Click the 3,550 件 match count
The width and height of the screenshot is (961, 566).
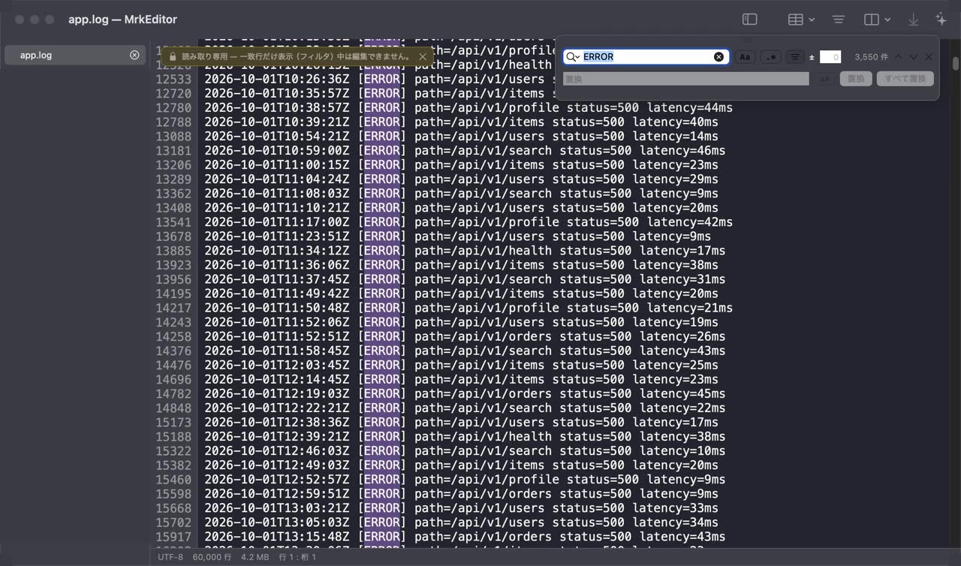click(x=871, y=57)
